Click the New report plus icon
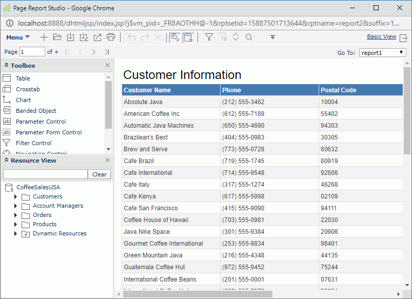The width and height of the screenshot is (412, 299). pyautogui.click(x=44, y=37)
